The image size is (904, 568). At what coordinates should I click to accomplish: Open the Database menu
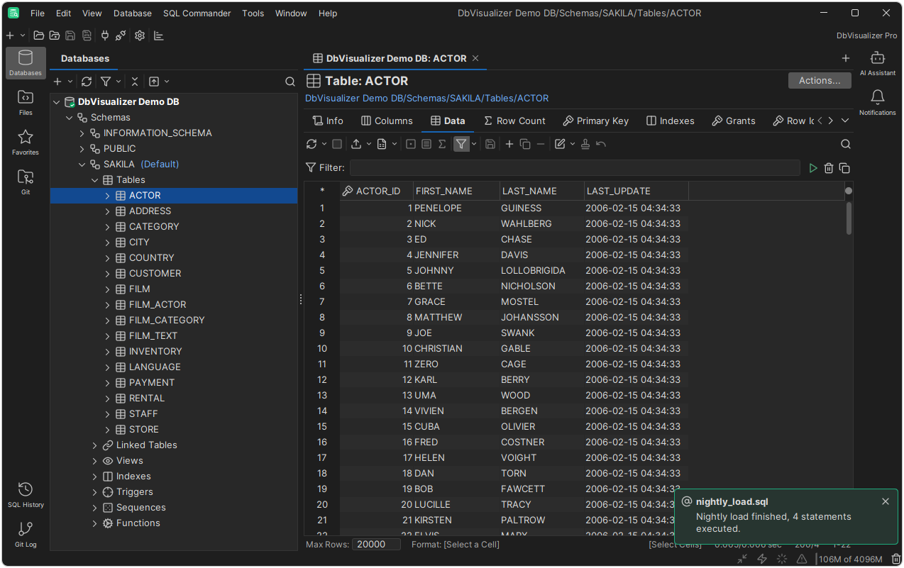pyautogui.click(x=132, y=13)
